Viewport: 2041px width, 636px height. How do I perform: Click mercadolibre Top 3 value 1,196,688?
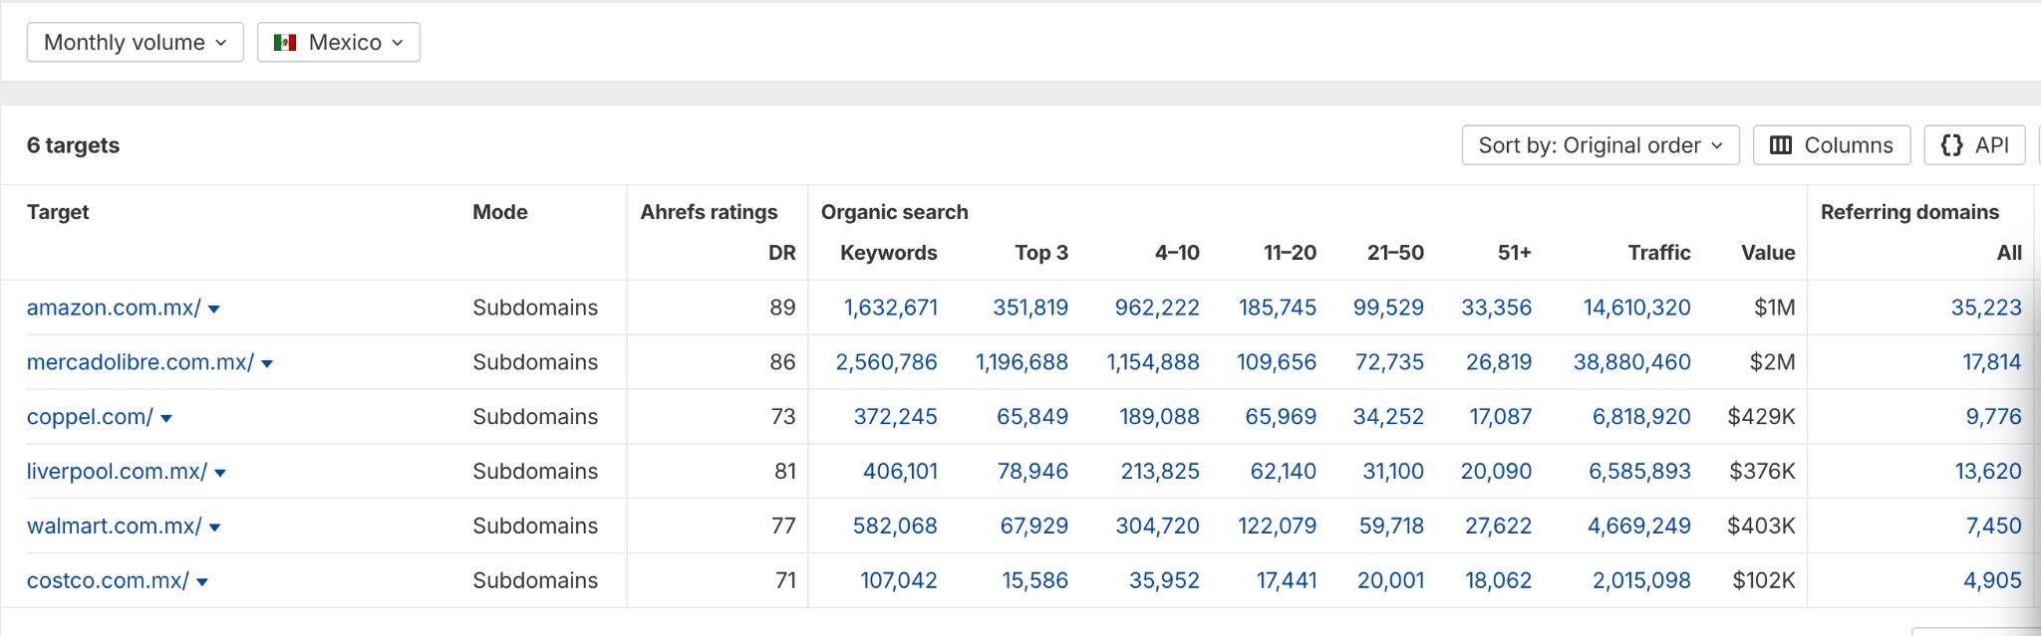1021,362
